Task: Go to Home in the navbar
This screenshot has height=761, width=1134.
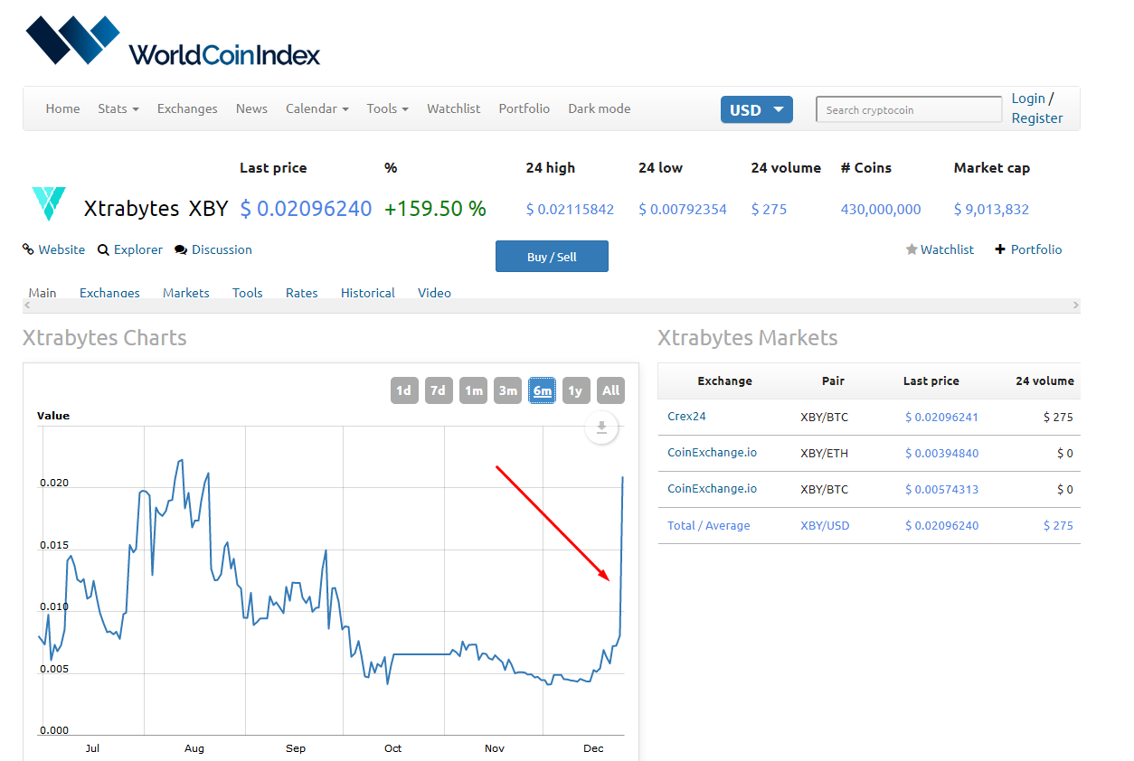Action: click(63, 108)
